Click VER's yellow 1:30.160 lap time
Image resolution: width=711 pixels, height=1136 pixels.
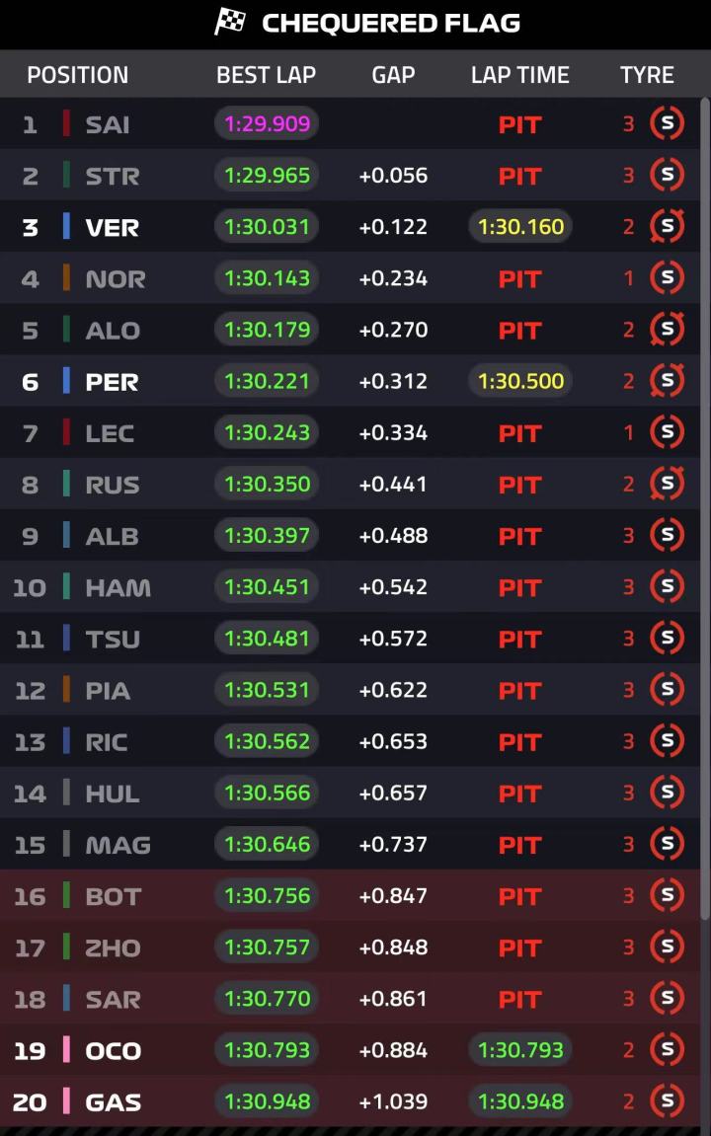pos(520,227)
